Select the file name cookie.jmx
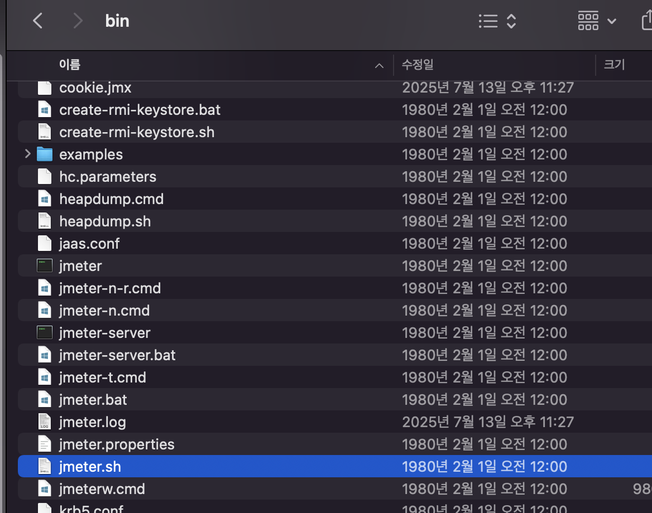652x513 pixels. click(95, 88)
